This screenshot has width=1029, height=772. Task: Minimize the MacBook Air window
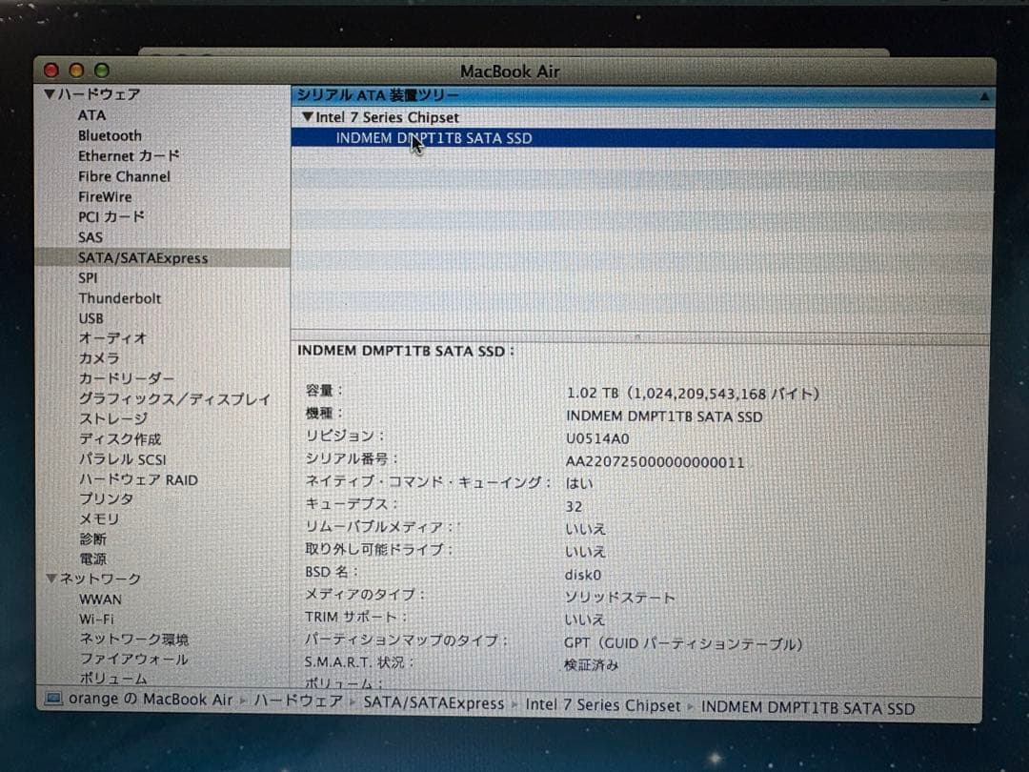point(76,71)
